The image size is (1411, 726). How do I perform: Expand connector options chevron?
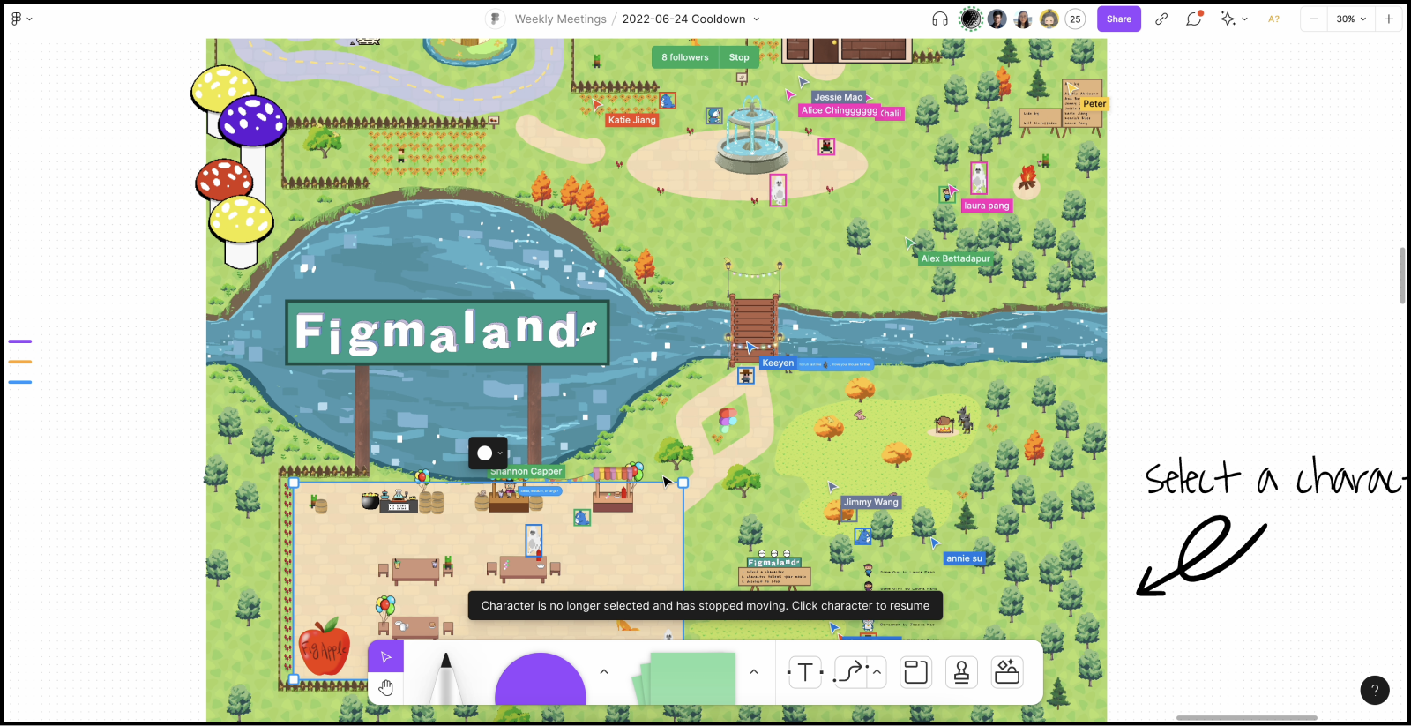click(877, 672)
